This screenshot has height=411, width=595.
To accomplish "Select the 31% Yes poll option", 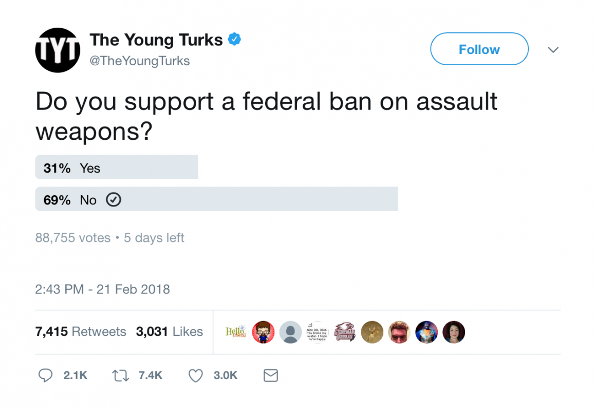I will click(x=117, y=167).
